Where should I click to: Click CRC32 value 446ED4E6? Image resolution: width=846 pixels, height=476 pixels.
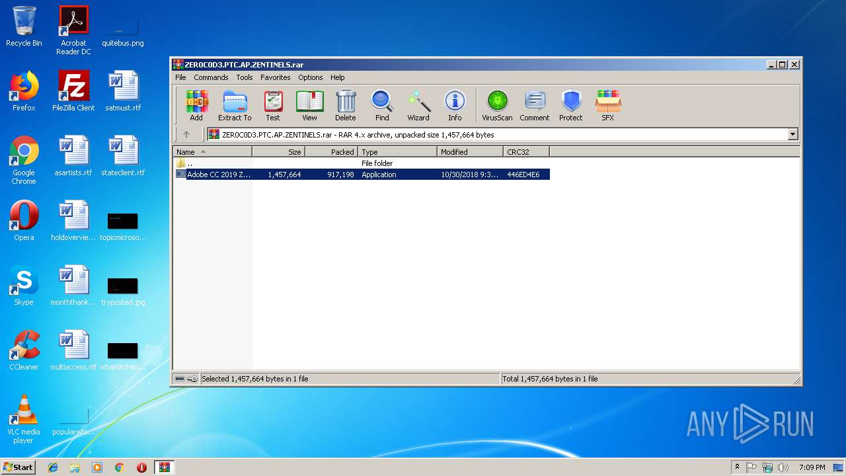(x=523, y=175)
